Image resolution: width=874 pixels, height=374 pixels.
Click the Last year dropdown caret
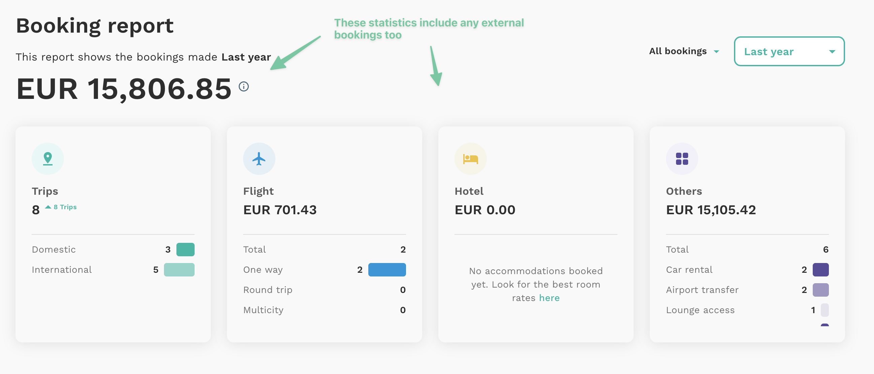tap(832, 51)
